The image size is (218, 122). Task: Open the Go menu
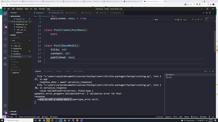pos(31,9)
